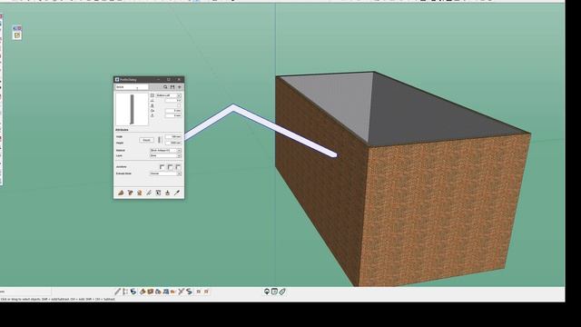Click the vertical offset value field
This screenshot has height=327, width=581.
(173, 115)
